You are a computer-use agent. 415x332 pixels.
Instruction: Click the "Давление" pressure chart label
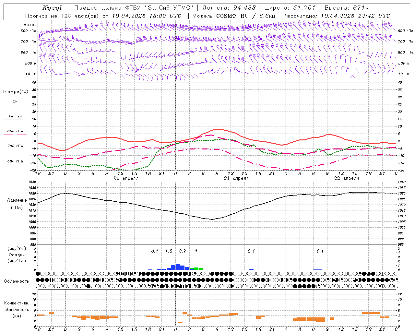pos(17,200)
